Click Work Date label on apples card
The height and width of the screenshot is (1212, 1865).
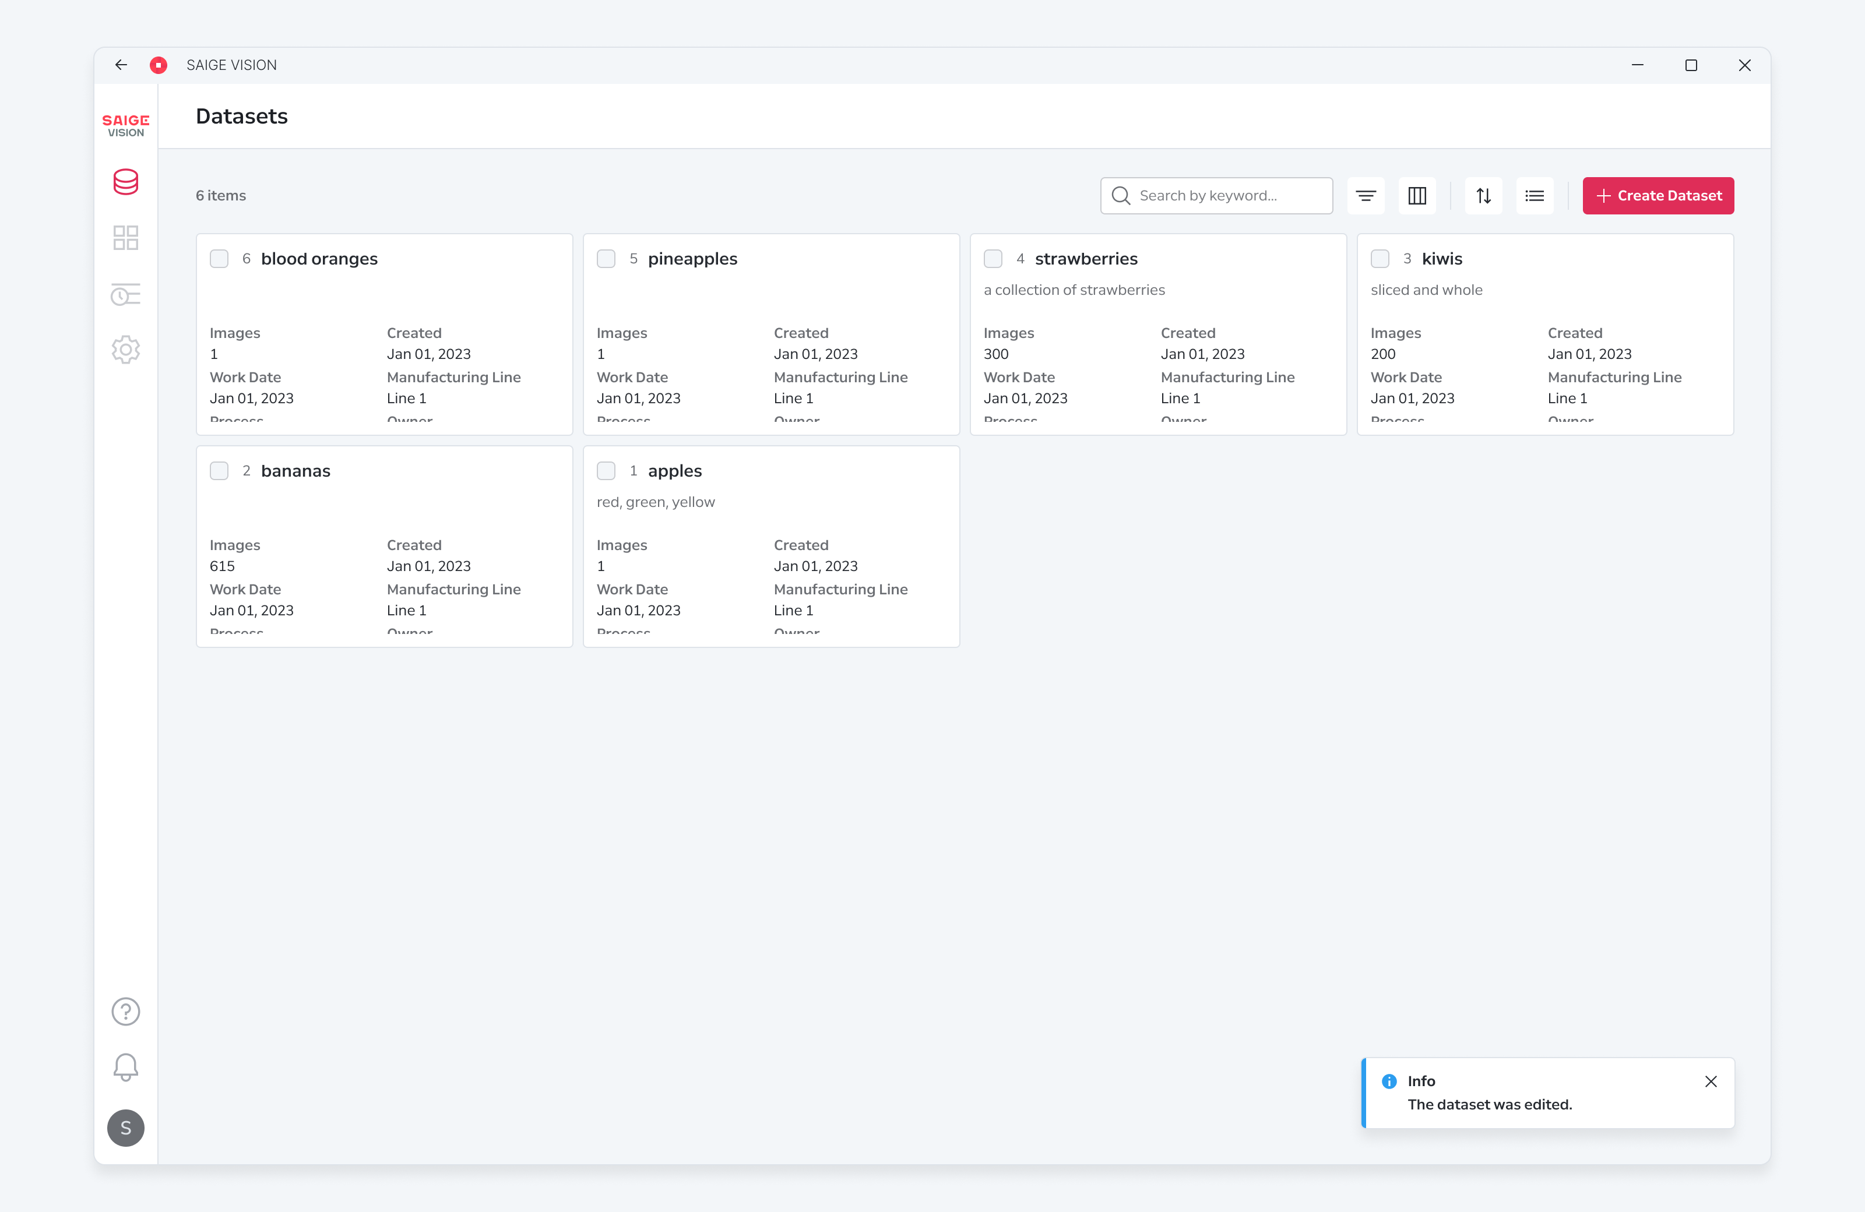coord(632,589)
